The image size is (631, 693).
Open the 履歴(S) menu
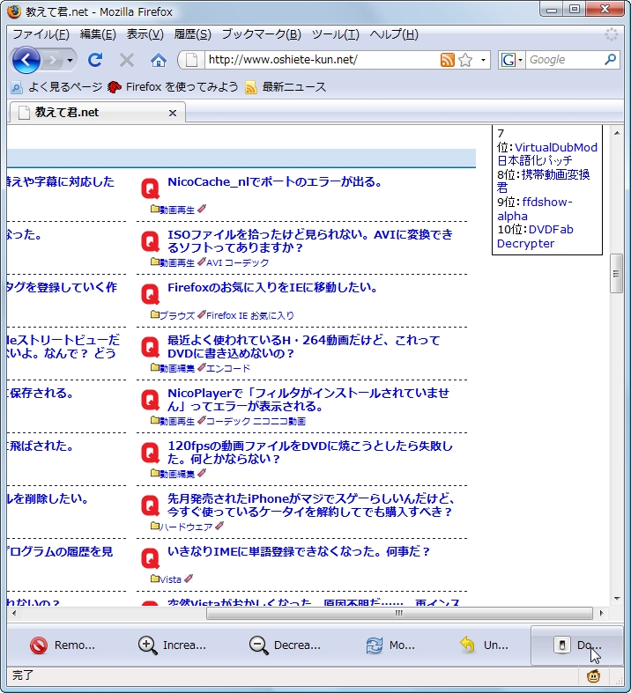[x=192, y=34]
